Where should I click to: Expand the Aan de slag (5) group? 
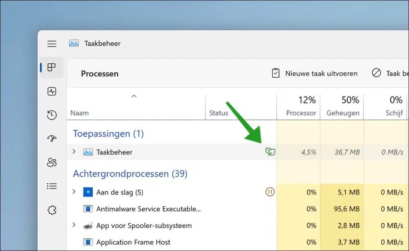pyautogui.click(x=74, y=192)
